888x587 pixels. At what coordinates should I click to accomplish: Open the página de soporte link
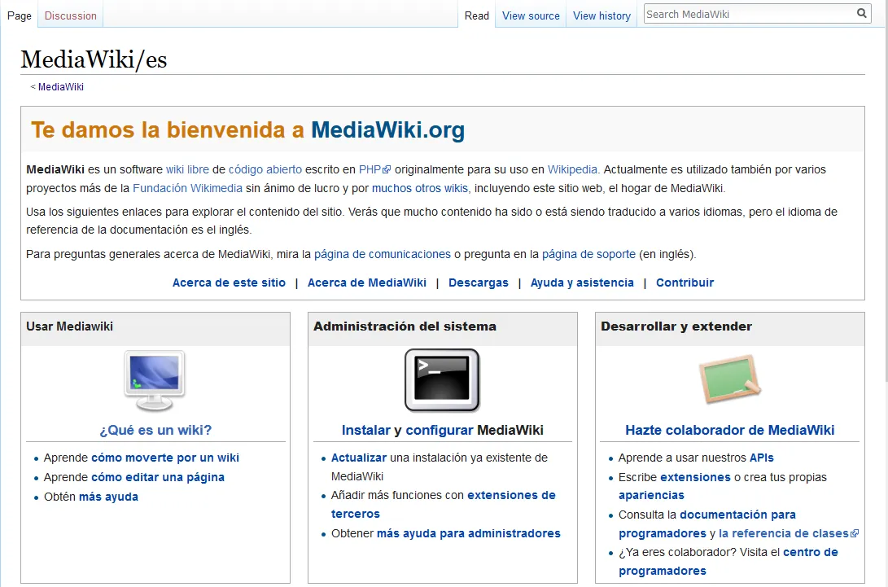(588, 254)
